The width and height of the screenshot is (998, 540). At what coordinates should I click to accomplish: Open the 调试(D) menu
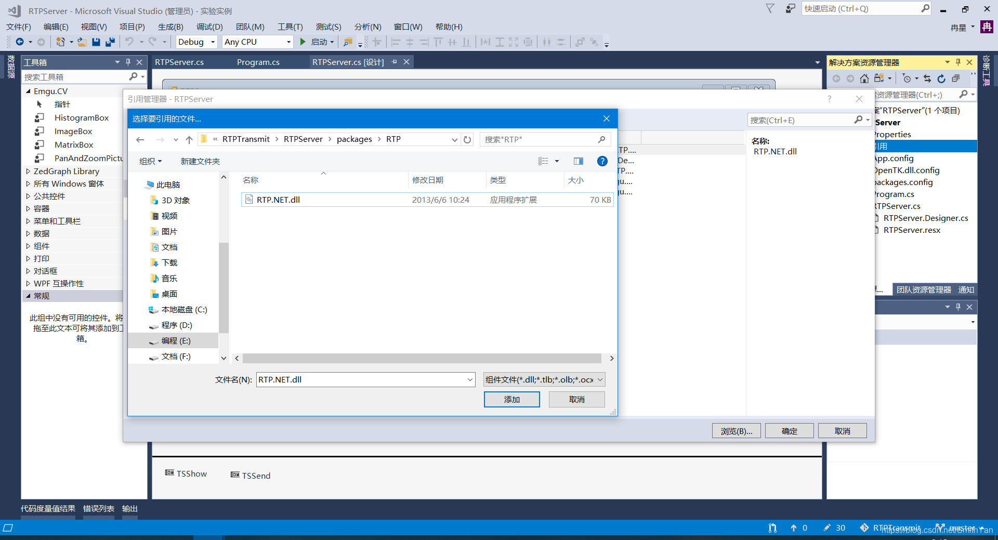point(209,27)
